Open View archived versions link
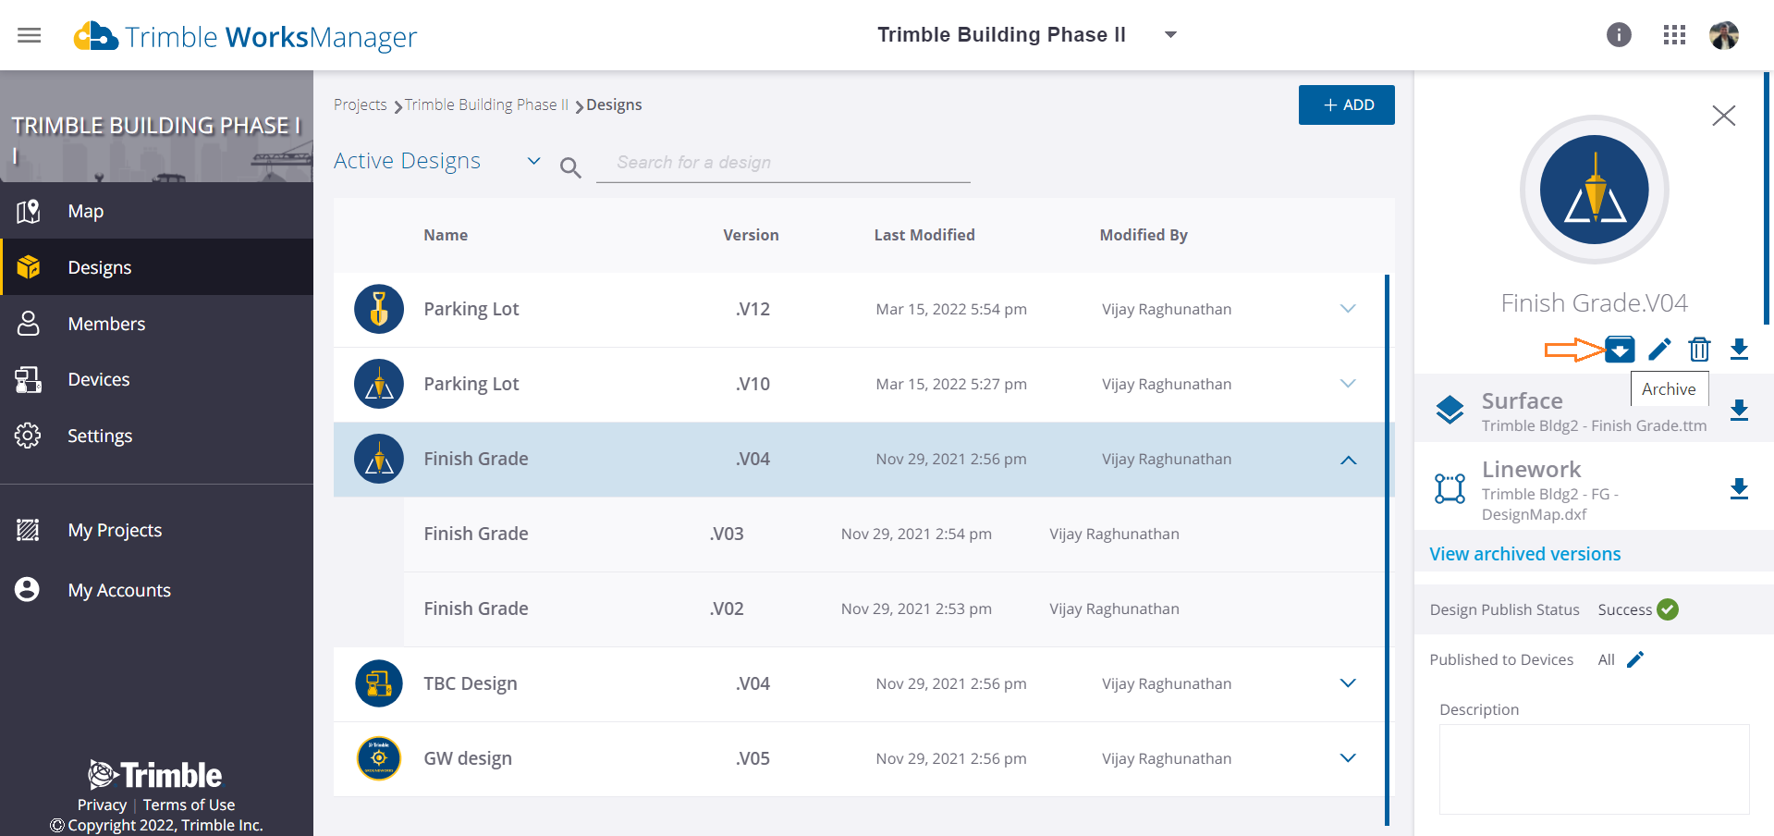 tap(1524, 553)
